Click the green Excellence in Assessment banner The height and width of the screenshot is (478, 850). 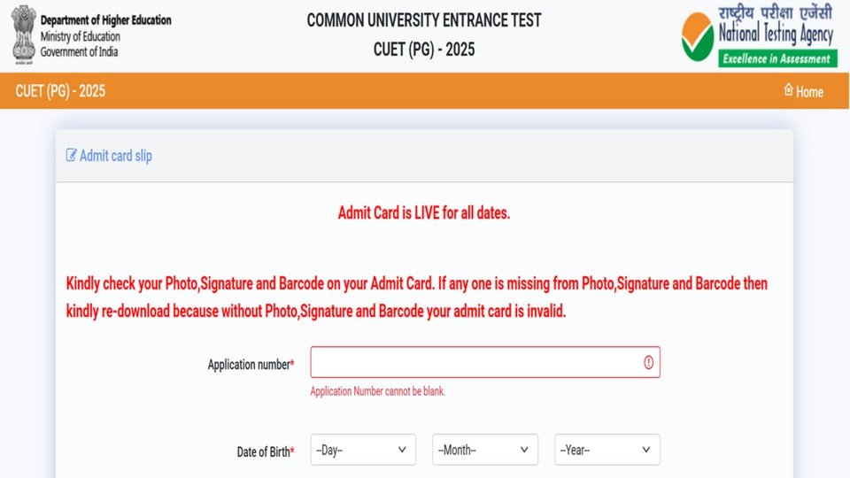coord(777,59)
